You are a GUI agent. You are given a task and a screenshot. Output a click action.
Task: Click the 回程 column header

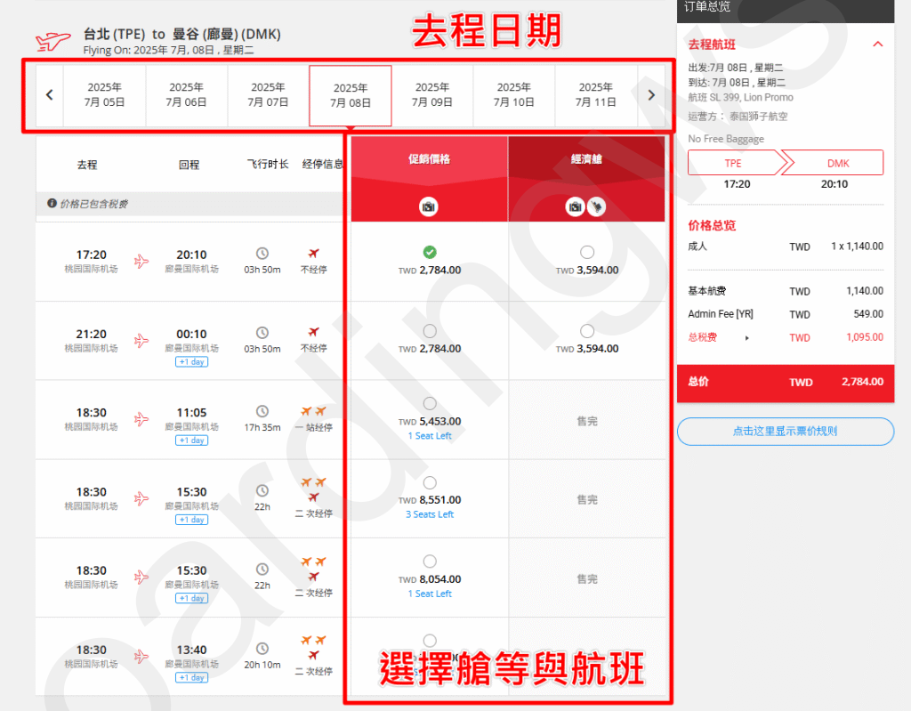(189, 165)
